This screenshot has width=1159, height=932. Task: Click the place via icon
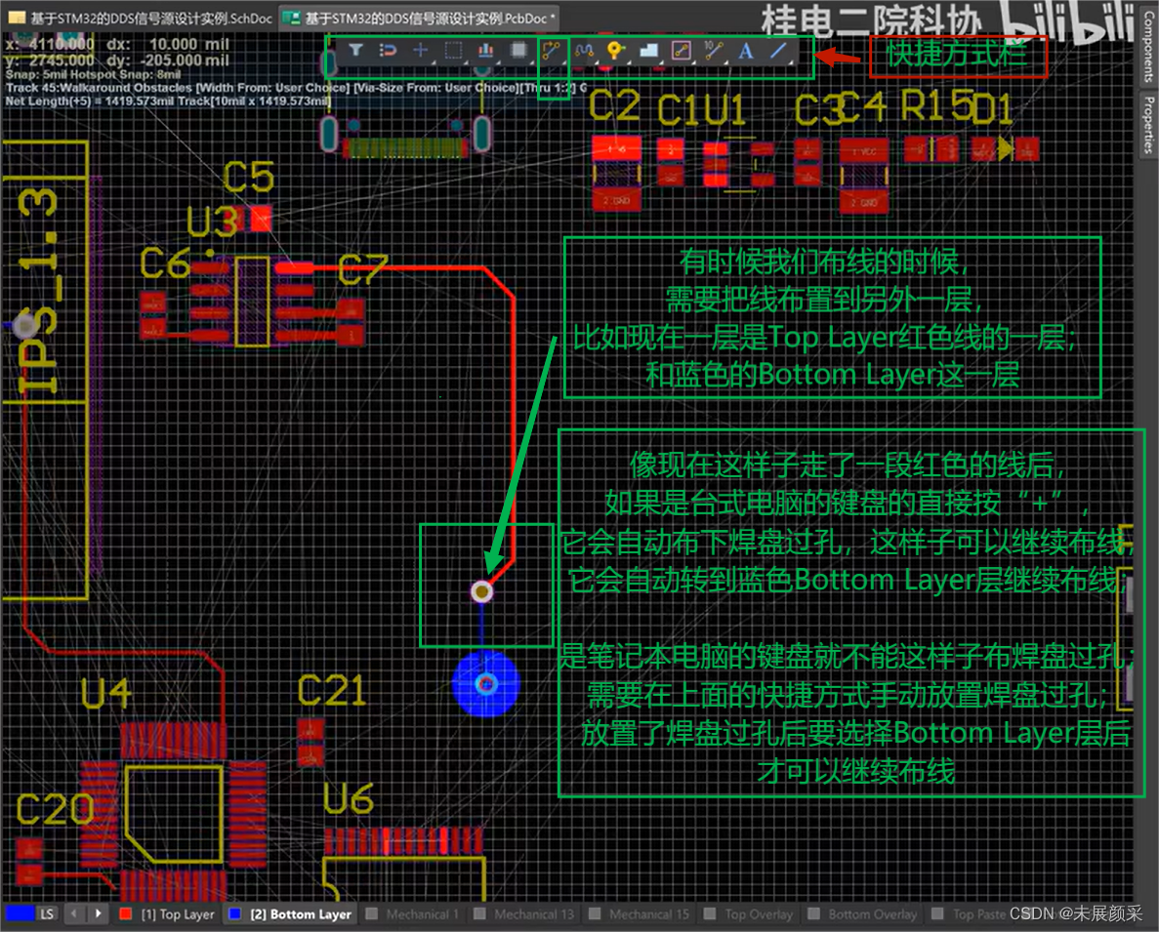[x=615, y=50]
